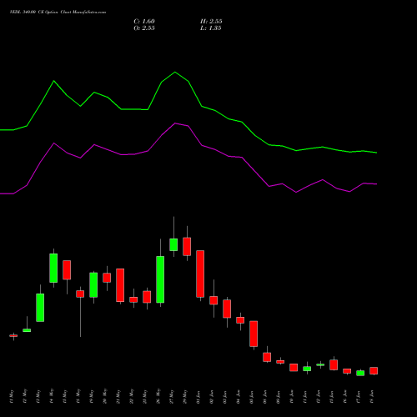The width and height of the screenshot is (417, 417).
Task: Select the large red candle for 01 Jun
Action: [x=200, y=274]
